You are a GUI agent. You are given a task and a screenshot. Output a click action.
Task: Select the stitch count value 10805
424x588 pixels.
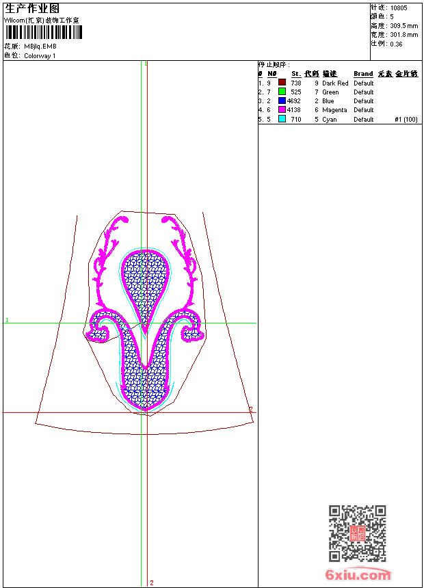tap(399, 8)
